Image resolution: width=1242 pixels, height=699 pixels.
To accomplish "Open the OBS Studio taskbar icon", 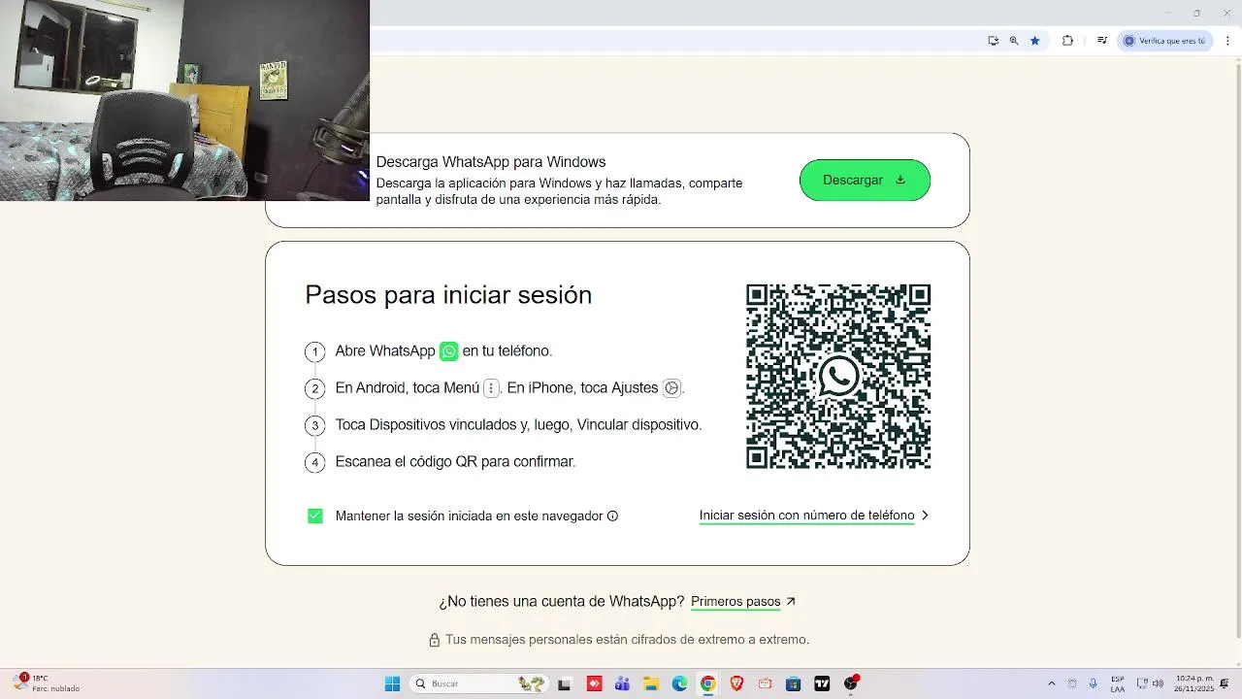I will (851, 683).
